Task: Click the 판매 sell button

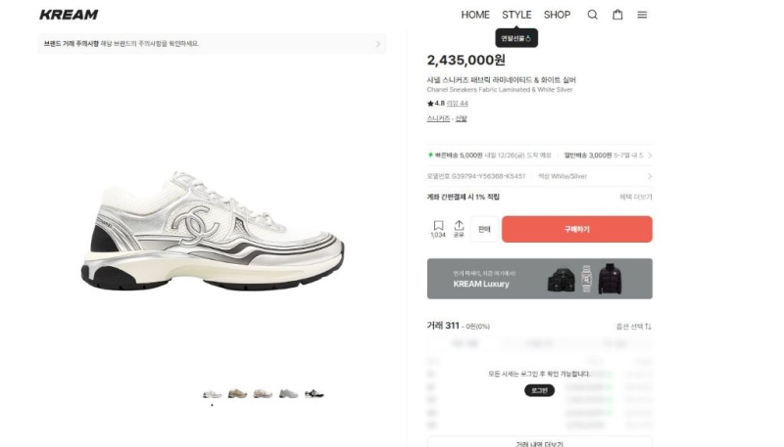Action: [x=484, y=229]
